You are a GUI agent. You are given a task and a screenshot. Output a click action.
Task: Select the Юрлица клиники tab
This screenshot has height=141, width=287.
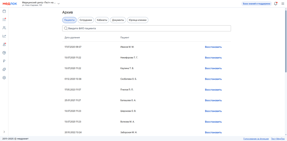click(x=138, y=20)
